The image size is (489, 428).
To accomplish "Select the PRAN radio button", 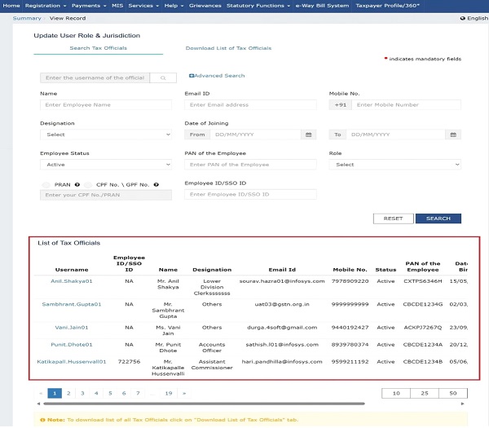I will click(x=46, y=185).
